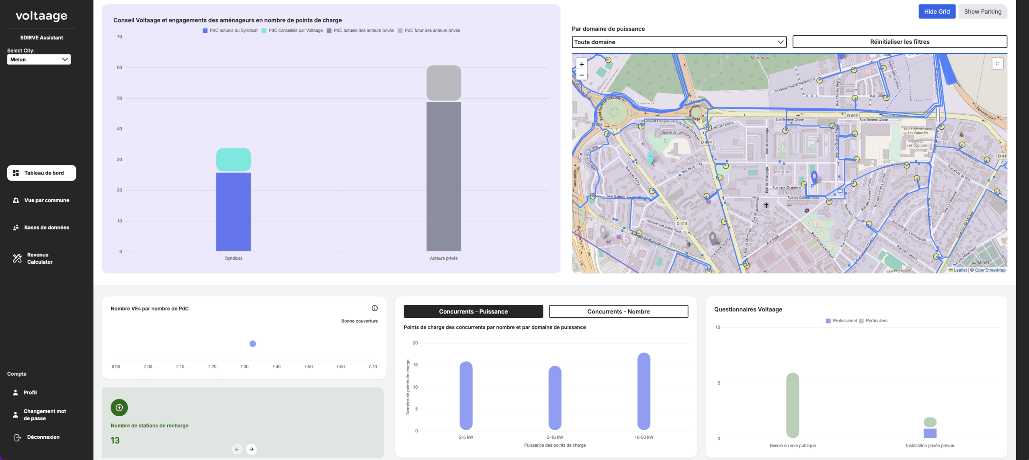This screenshot has height=460, width=1029.
Task: Go to next stat card arrow
Action: [x=252, y=449]
